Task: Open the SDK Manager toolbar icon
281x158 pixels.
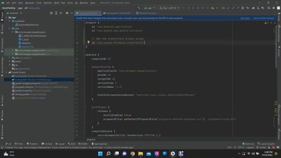Action: (263, 8)
